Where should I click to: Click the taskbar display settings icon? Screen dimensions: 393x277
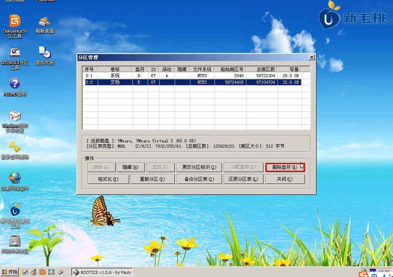(x=25, y=272)
